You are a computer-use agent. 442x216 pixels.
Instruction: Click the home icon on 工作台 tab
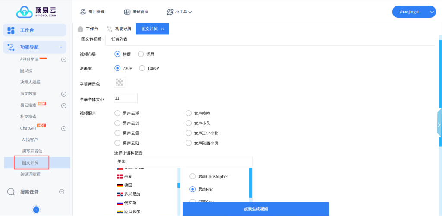(x=80, y=29)
